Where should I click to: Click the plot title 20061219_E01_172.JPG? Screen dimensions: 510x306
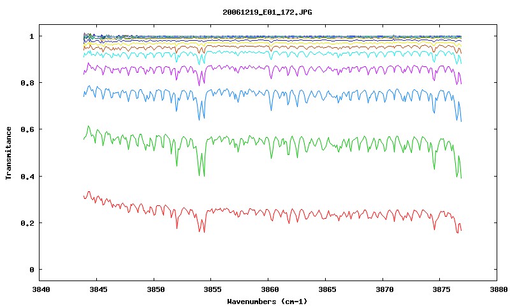click(267, 12)
